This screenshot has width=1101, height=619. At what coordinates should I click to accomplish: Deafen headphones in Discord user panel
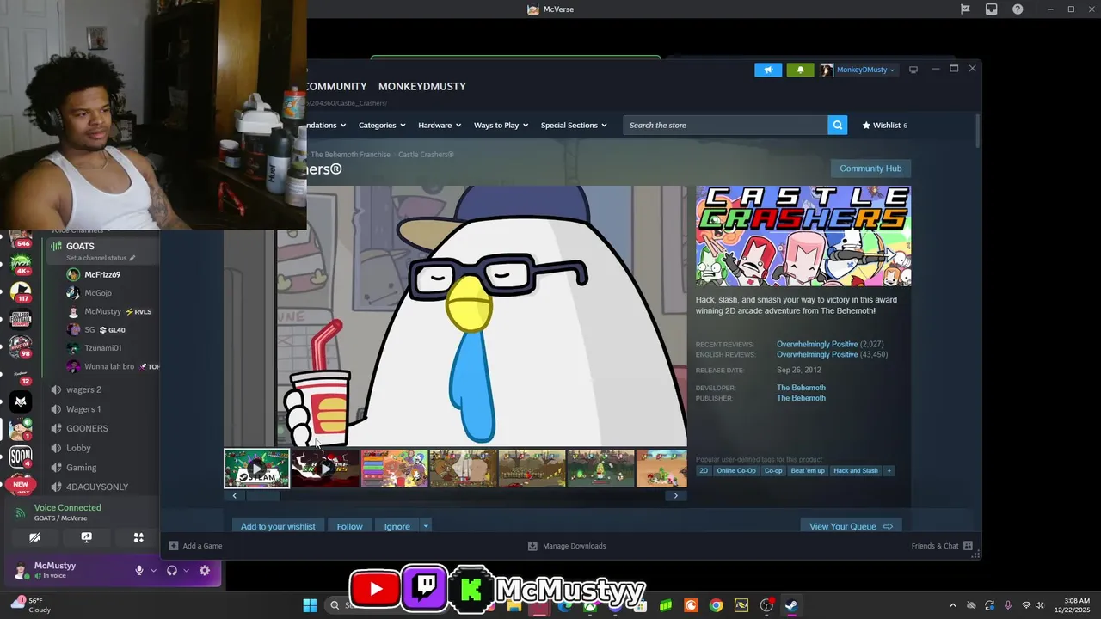[x=172, y=570]
